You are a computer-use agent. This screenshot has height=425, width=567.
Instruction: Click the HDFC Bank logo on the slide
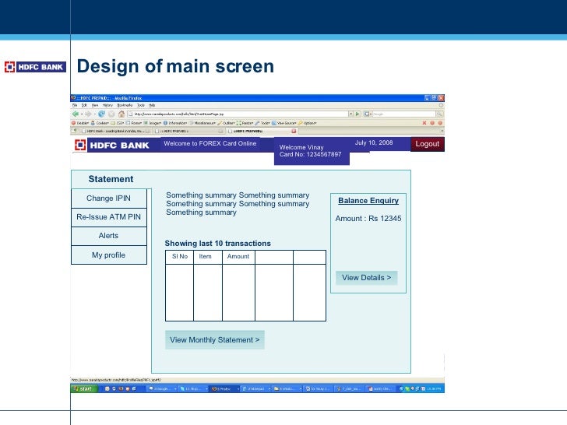click(35, 67)
